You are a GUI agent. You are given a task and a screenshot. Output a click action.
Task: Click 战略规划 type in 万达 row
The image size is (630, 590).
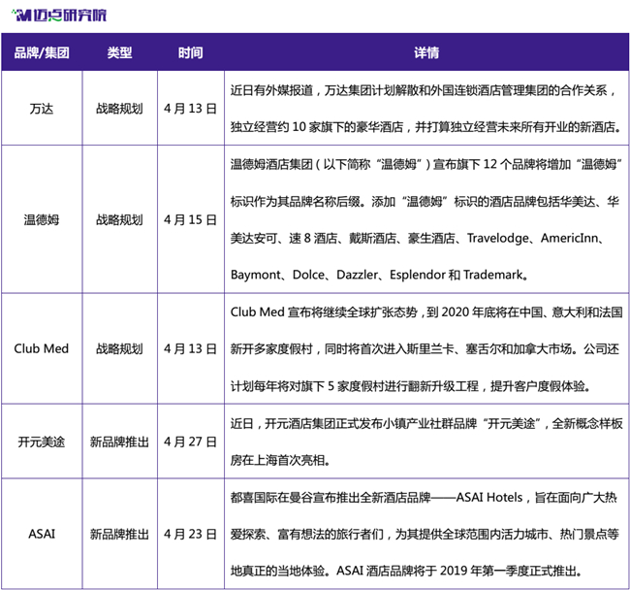tap(120, 109)
